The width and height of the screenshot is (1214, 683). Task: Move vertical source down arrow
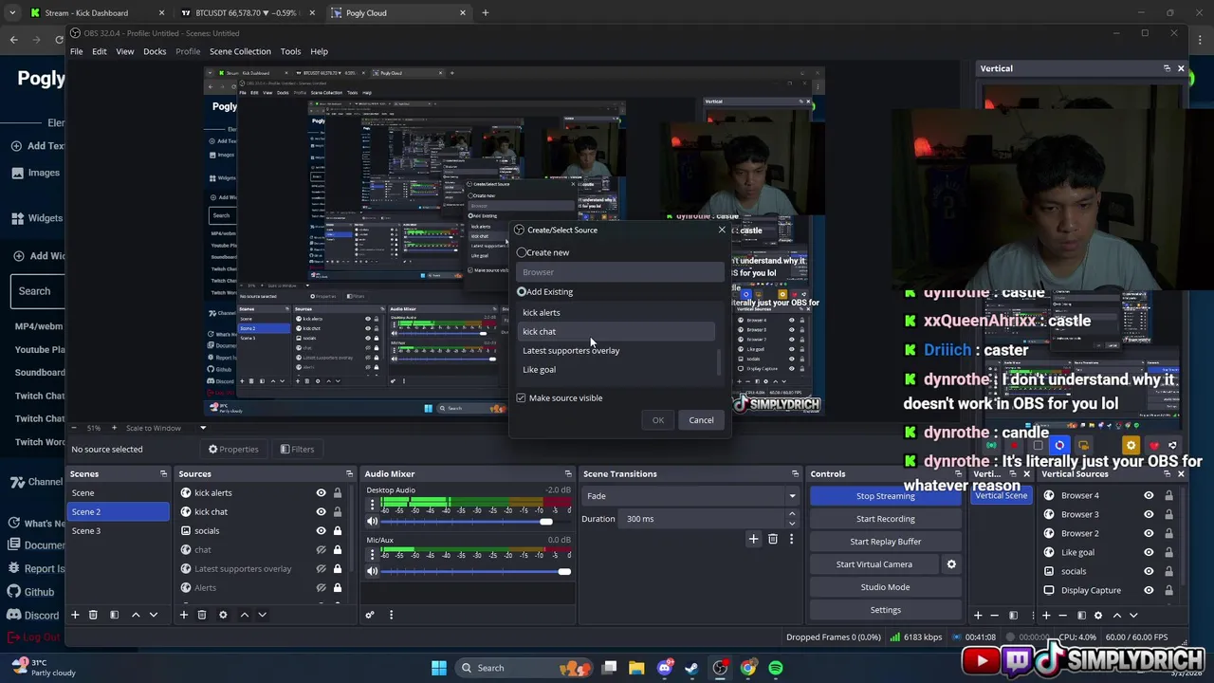click(1133, 615)
